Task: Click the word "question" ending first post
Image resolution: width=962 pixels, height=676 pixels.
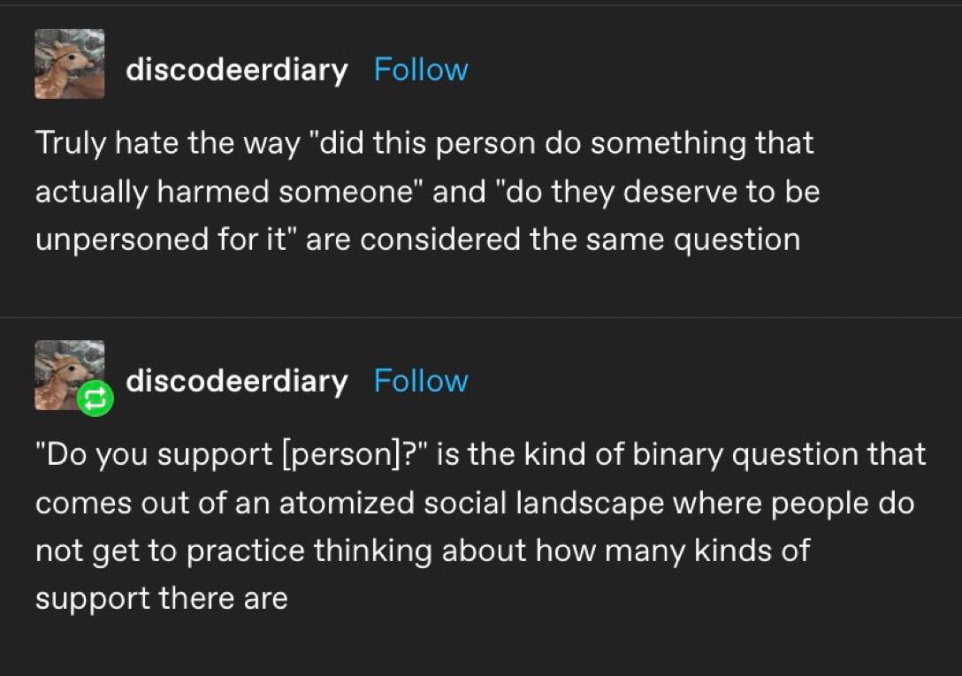Action: tap(737, 240)
